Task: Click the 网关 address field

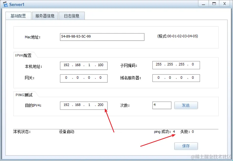Action: click(84, 78)
